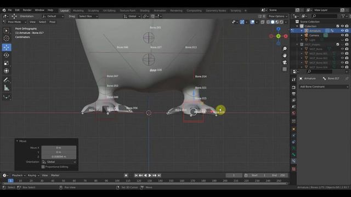351x197 pixels.
Task: Select the Annotate tool
Action: pos(6,80)
